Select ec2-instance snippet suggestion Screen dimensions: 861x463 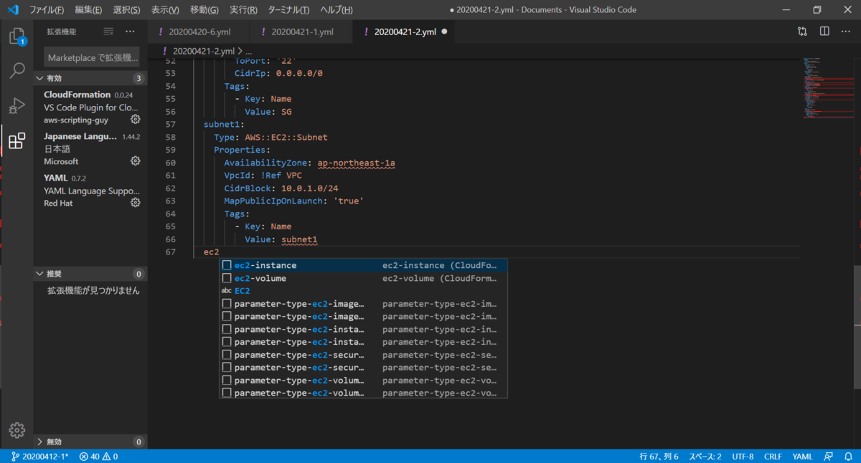coord(363,265)
